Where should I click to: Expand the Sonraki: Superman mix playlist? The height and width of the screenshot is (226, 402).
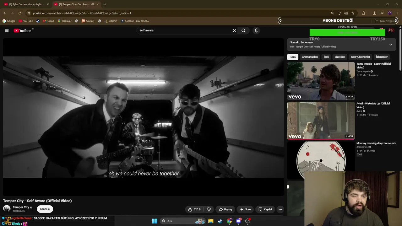click(x=390, y=45)
